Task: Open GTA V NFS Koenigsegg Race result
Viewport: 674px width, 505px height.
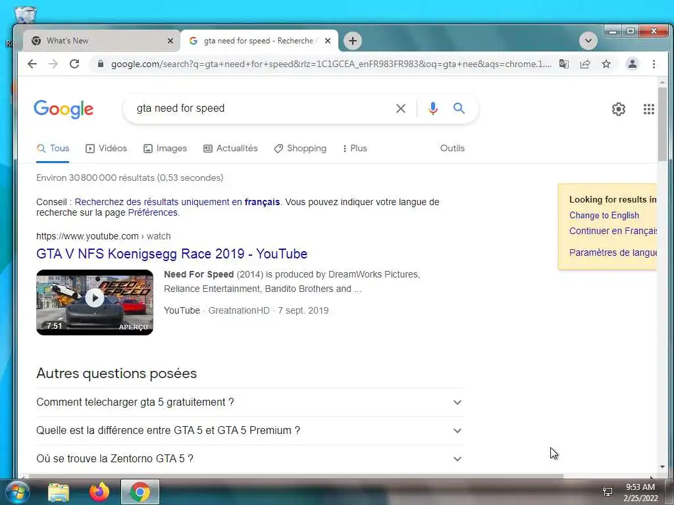Action: click(172, 254)
